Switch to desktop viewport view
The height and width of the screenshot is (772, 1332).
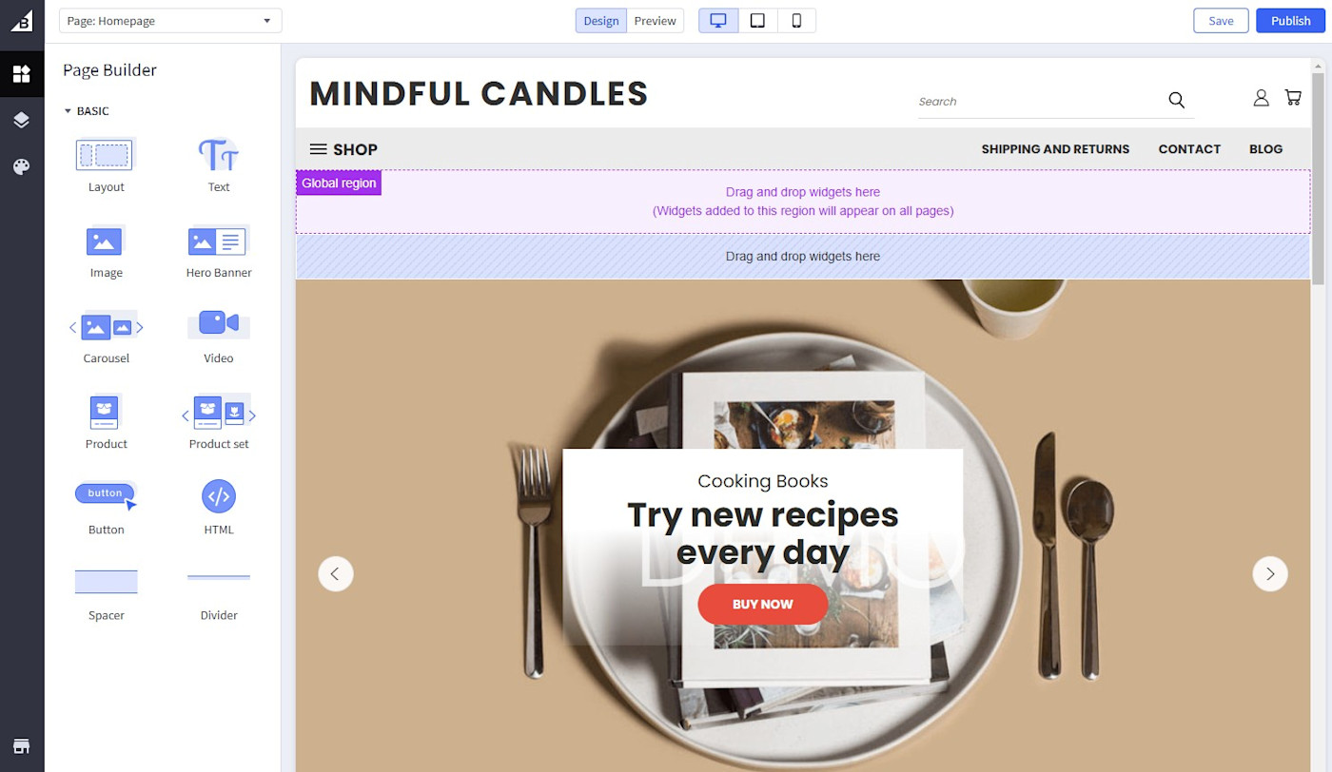718,21
